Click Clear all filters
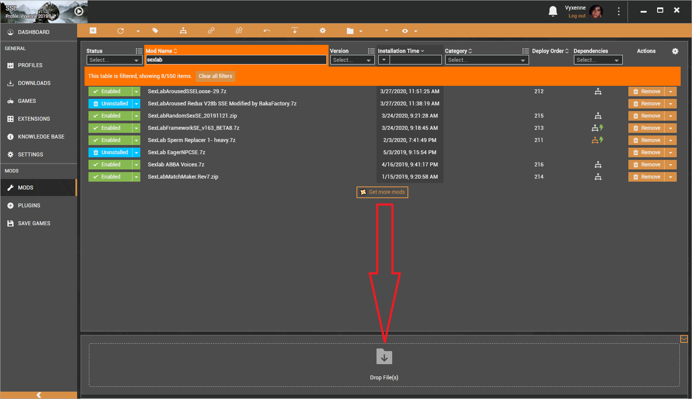The height and width of the screenshot is (399, 692). point(215,76)
